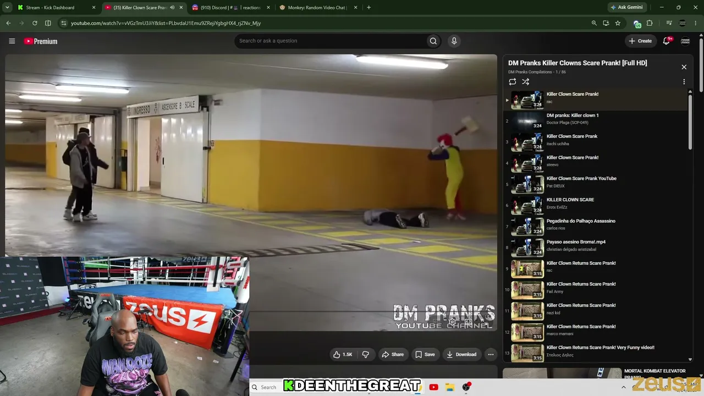Click the YouTube search magnifier button
The height and width of the screenshot is (396, 704).
click(433, 41)
